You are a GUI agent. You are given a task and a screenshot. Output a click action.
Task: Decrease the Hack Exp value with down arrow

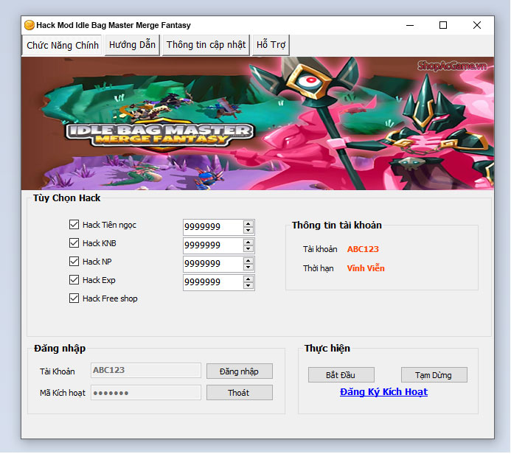tap(248, 286)
